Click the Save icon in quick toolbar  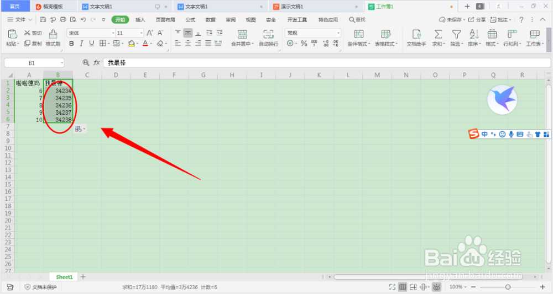coord(43,20)
